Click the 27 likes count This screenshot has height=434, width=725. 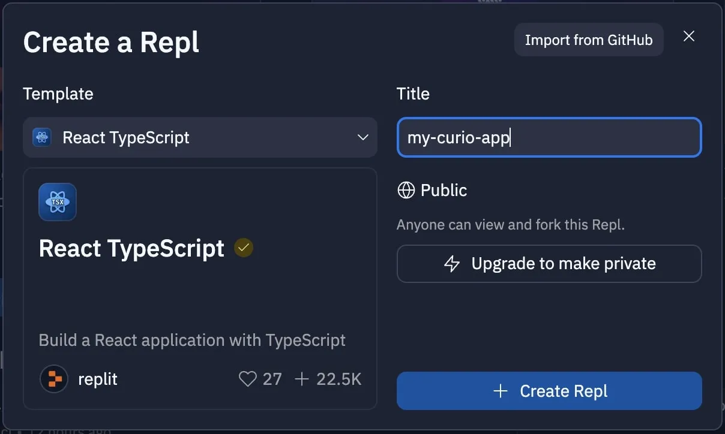272,379
